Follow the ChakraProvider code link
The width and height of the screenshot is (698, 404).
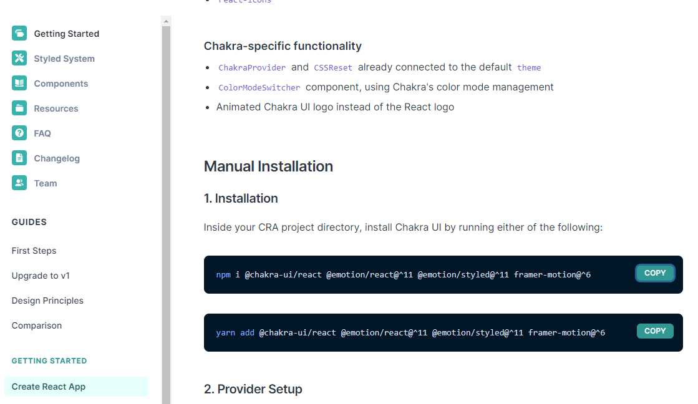coord(252,67)
